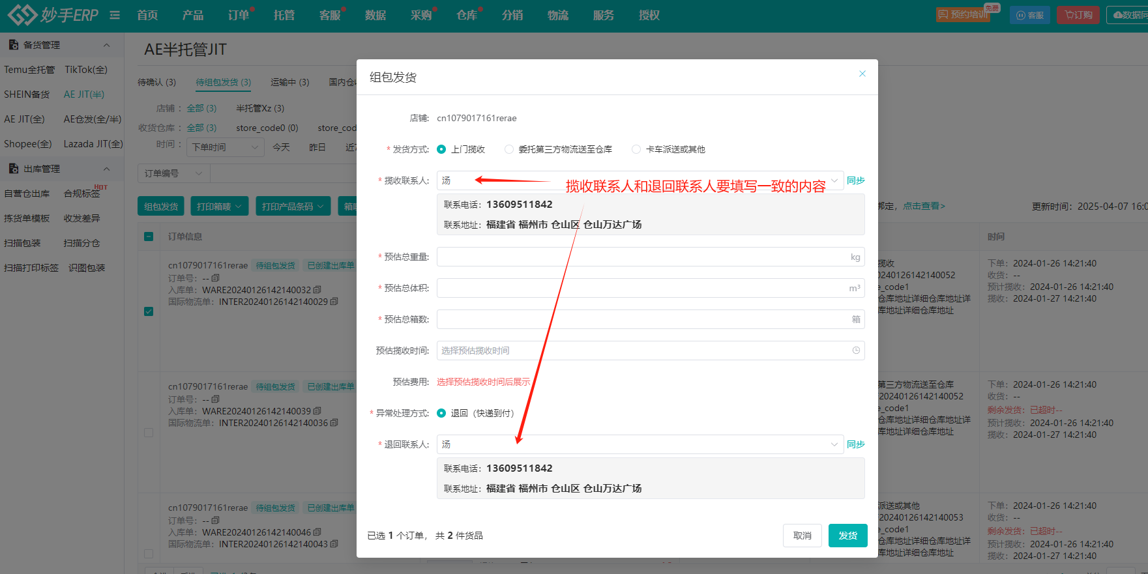Select 卡车派送或其他 option
Screen dimensions: 1148x574
click(x=636, y=149)
